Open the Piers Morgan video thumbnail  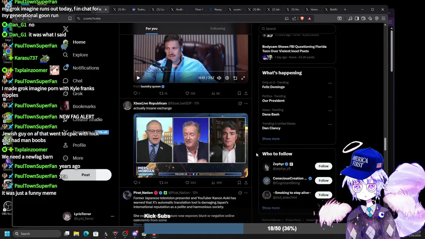pyautogui.click(x=191, y=145)
